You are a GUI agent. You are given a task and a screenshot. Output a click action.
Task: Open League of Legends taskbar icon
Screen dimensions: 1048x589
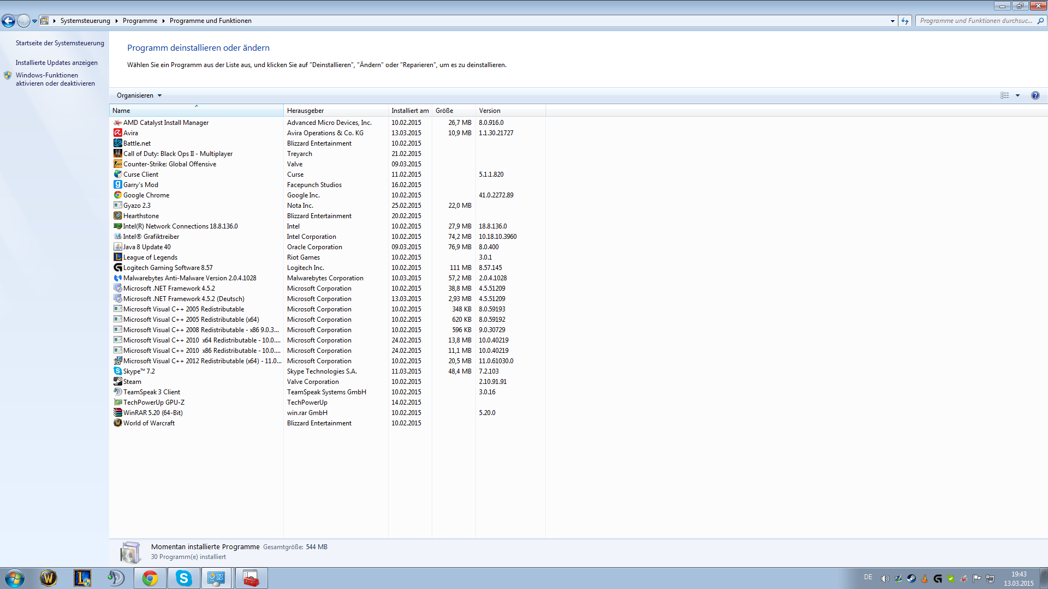click(x=82, y=578)
